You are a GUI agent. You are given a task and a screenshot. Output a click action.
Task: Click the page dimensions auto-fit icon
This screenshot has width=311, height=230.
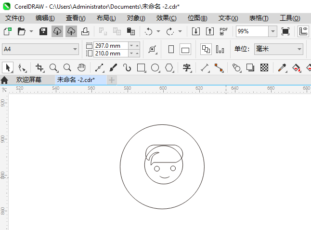click(x=153, y=49)
